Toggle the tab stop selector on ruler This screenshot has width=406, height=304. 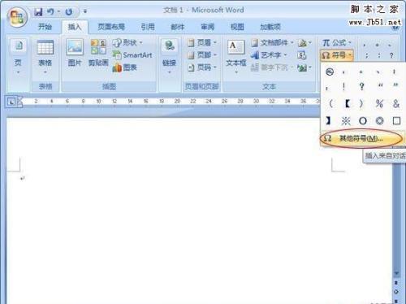pyautogui.click(x=11, y=102)
